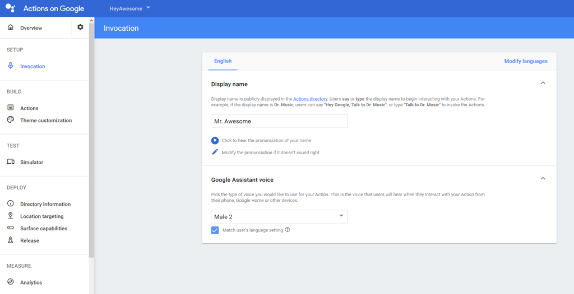Open project settings gear icon

[80, 27]
